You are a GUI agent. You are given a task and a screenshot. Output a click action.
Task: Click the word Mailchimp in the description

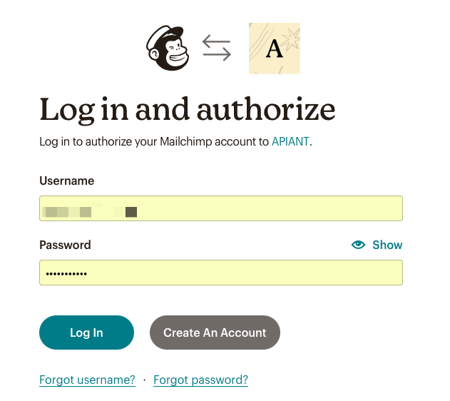[x=190, y=141]
